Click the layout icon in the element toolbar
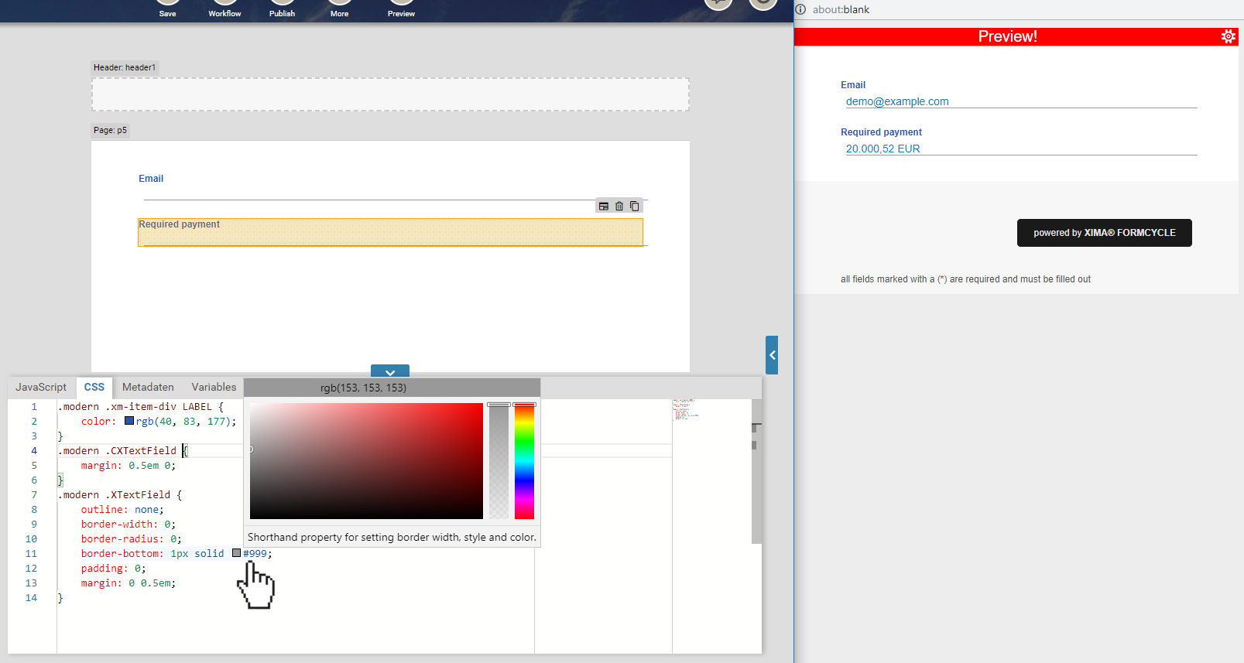This screenshot has width=1244, height=663. [604, 207]
